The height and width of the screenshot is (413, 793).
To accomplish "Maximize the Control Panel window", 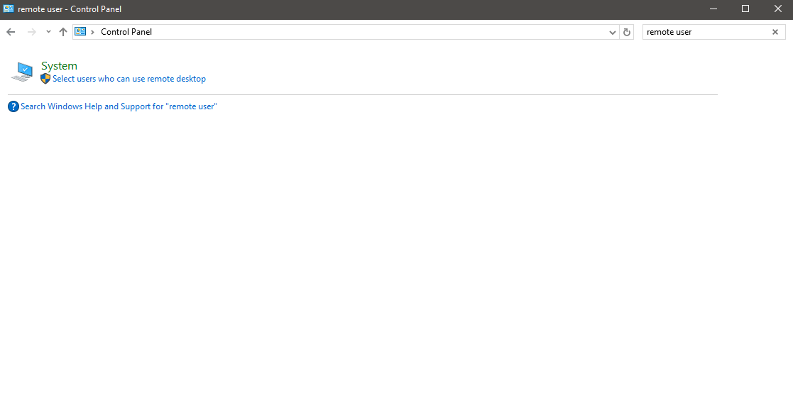I will 745,9.
